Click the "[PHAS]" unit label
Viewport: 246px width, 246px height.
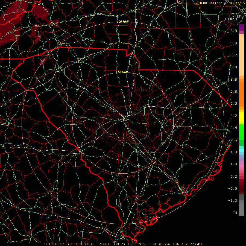[231, 19]
